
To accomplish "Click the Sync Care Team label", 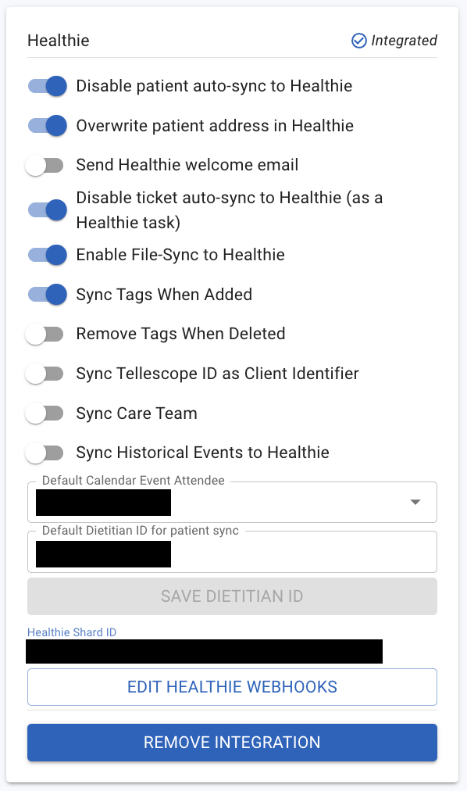I will (x=137, y=413).
